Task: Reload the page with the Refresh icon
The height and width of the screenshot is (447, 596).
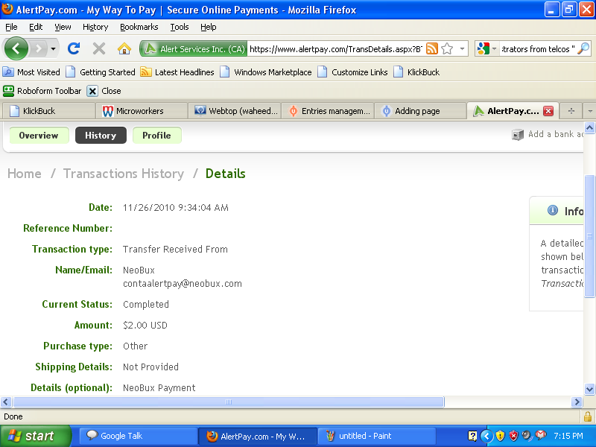Action: (73, 48)
